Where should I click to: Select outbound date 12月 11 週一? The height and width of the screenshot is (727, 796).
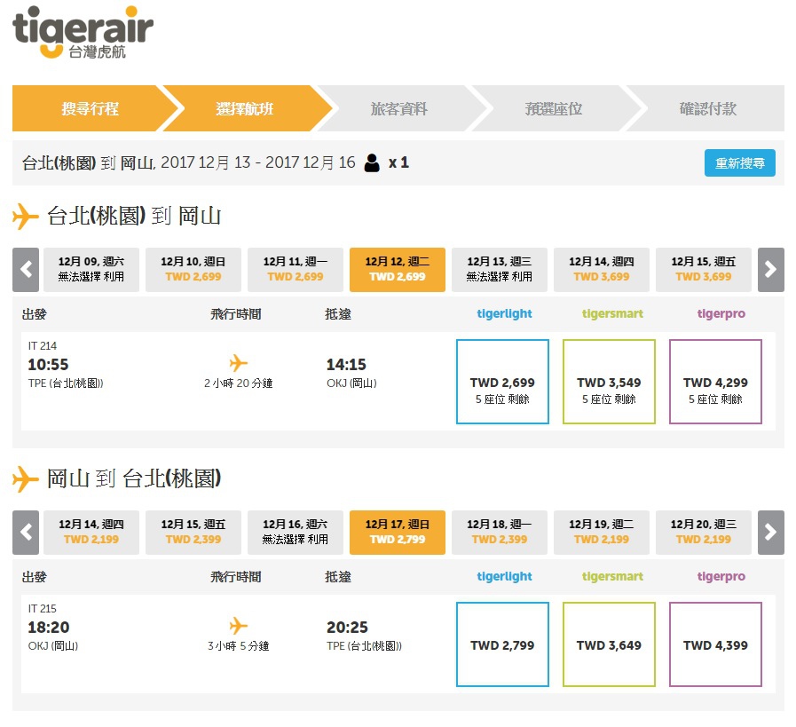[296, 270]
